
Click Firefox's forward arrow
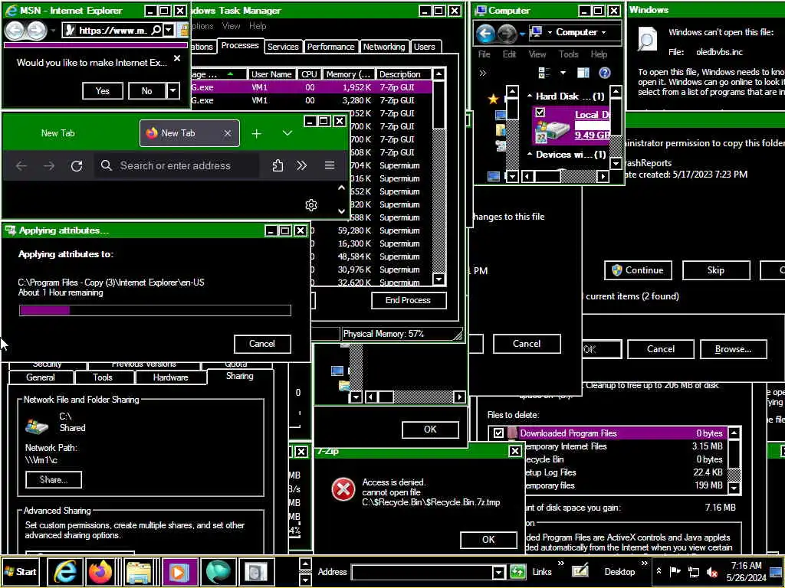(49, 165)
